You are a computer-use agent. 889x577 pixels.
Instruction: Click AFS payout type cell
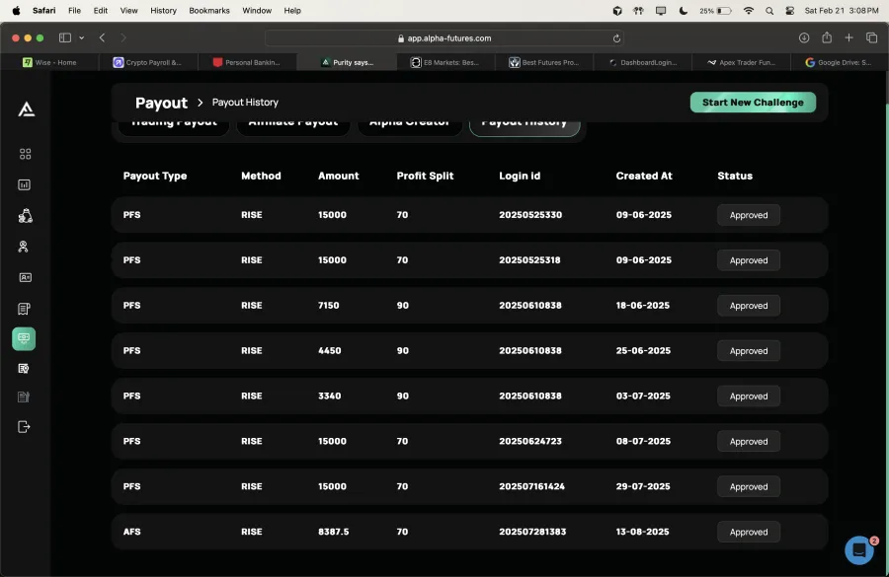click(131, 532)
